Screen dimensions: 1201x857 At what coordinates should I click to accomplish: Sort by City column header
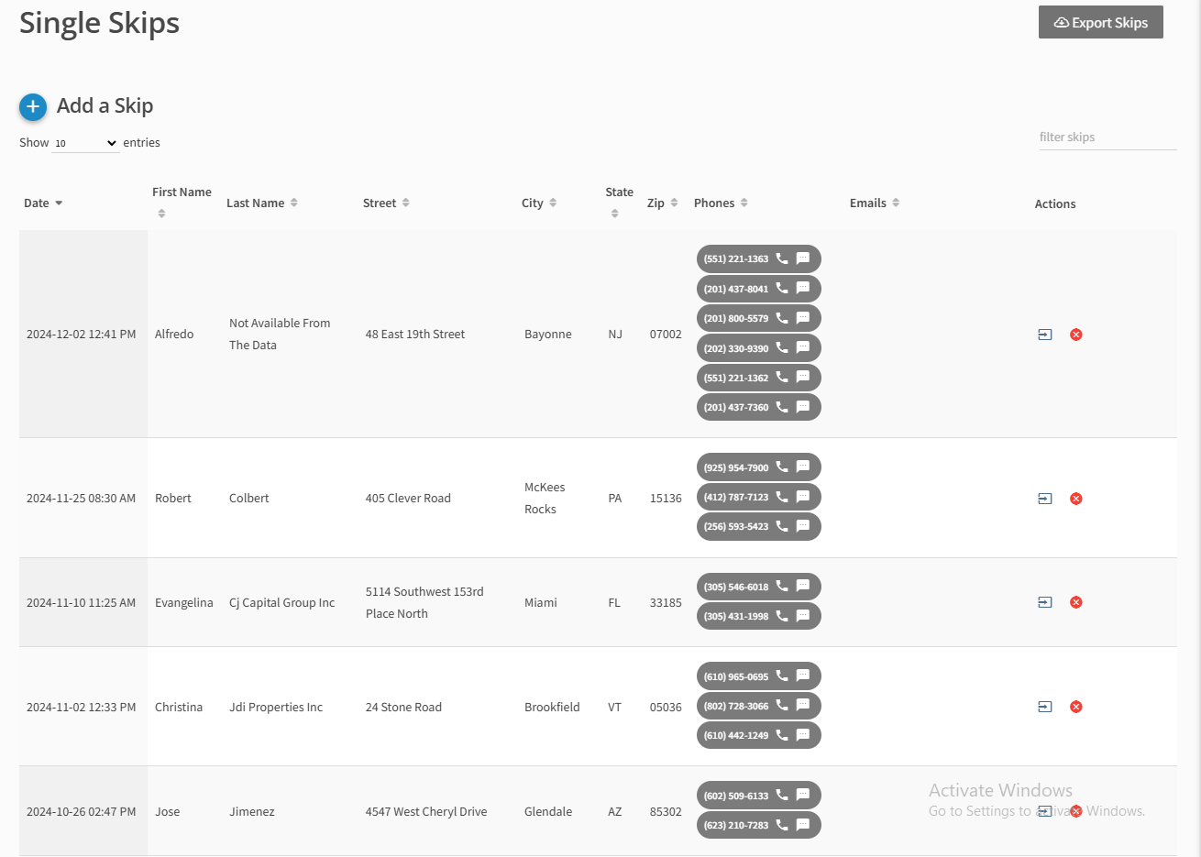[x=538, y=203]
